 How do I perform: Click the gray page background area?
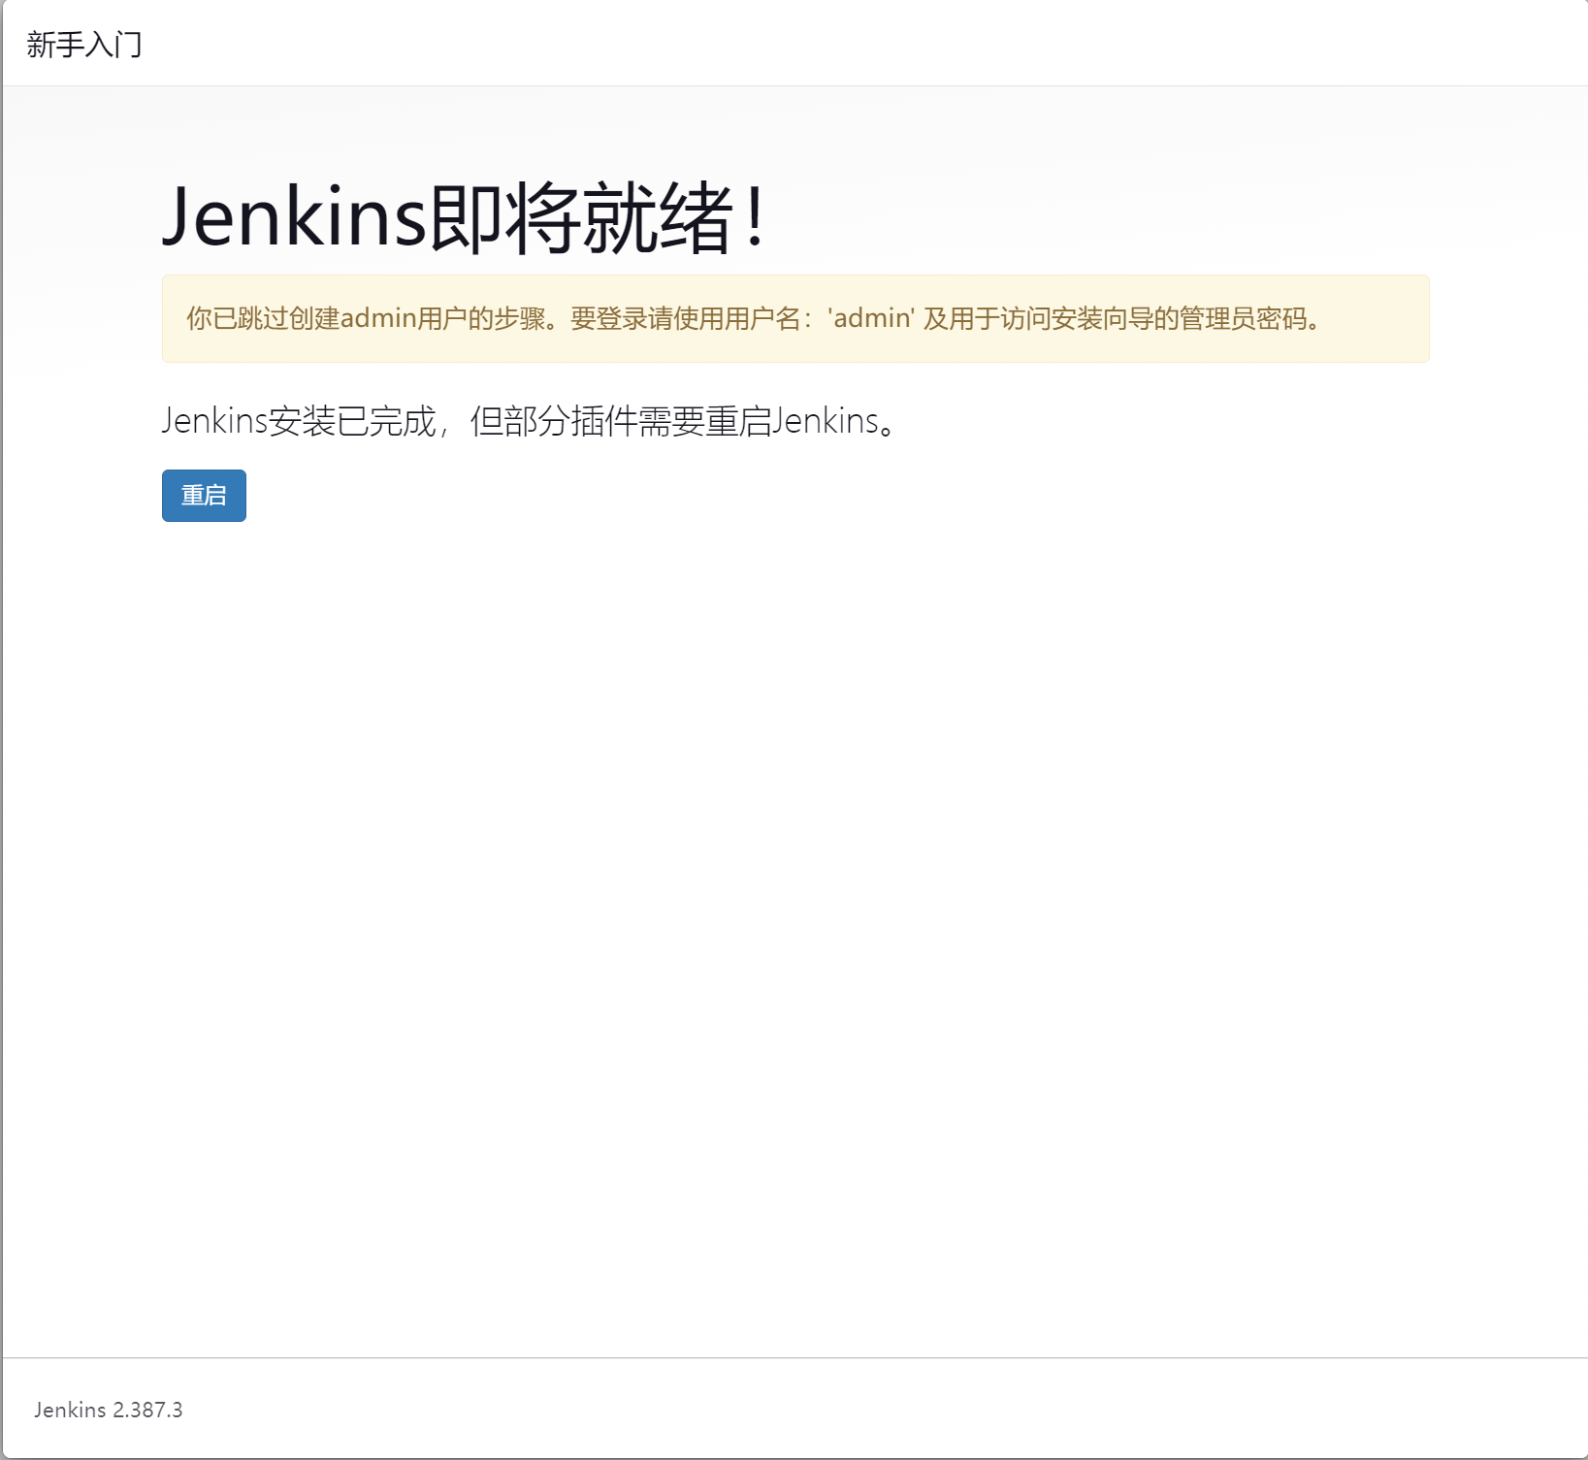(794, 970)
